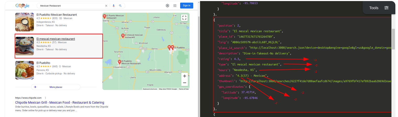
Task: Toggle map fullscreen view icon
Action: click(184, 18)
